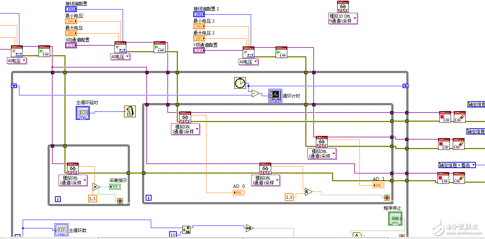The height and width of the screenshot is (239, 485).
Task: Open the 确定信息+警告 dialog type selector
Action: 457,165
